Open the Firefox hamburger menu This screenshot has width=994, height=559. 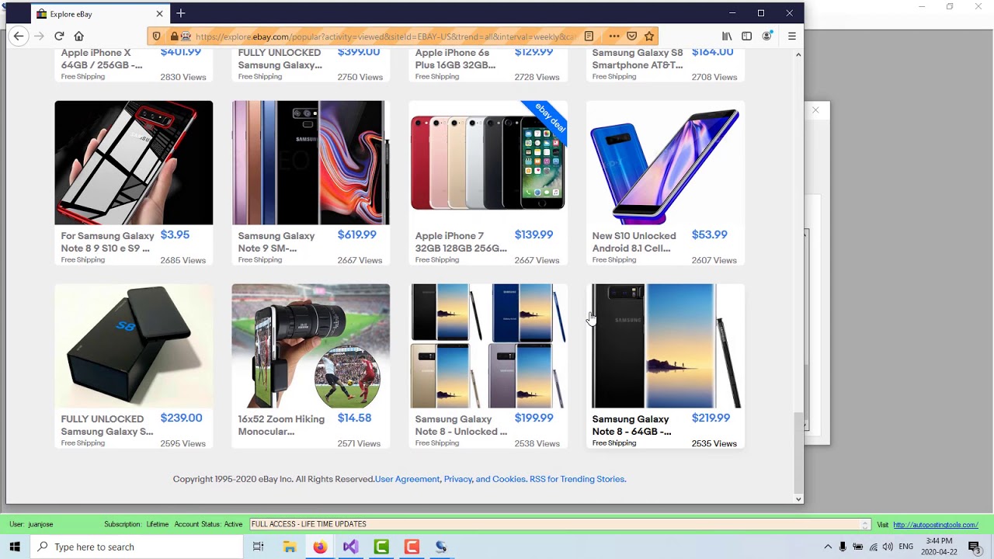click(791, 36)
